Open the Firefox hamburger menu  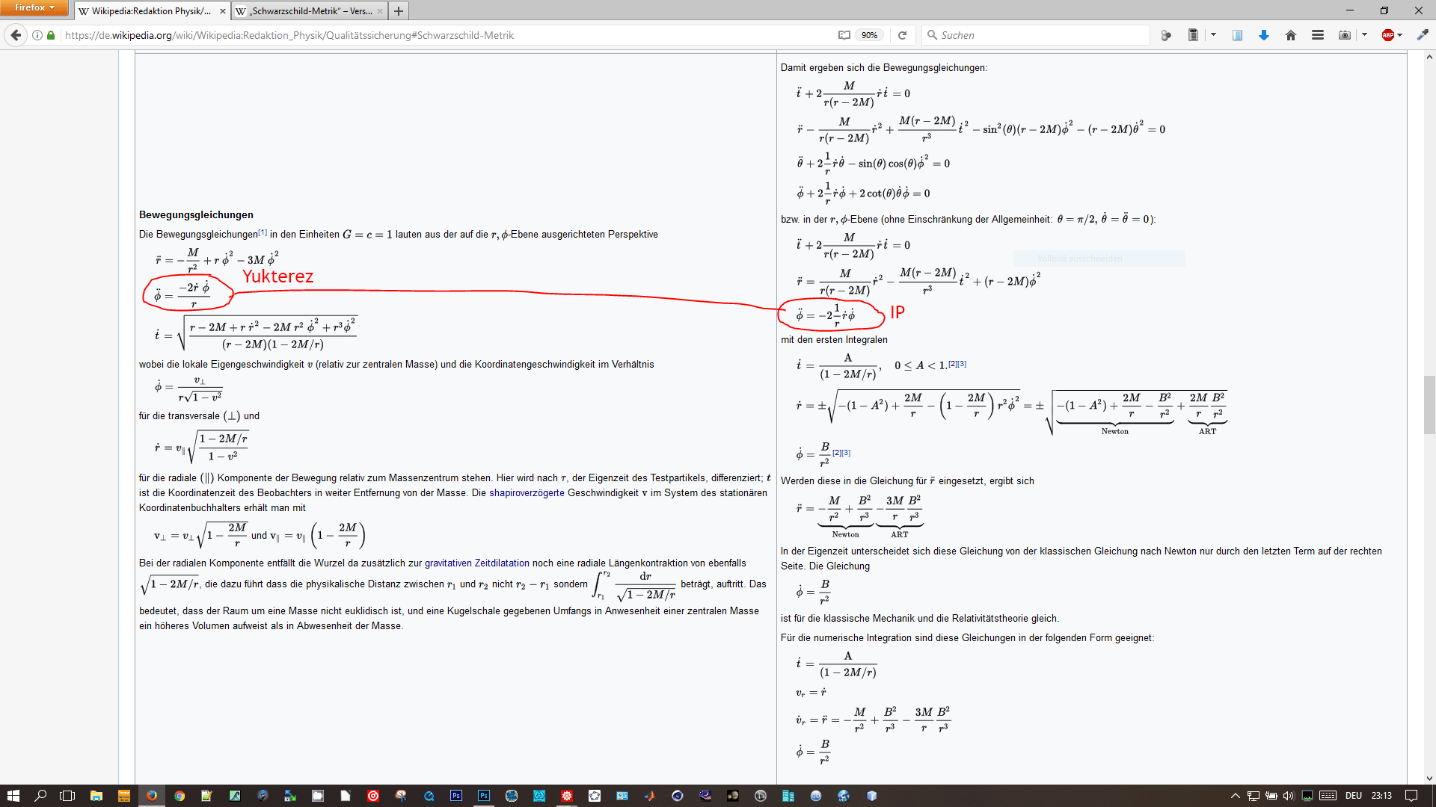point(1318,35)
